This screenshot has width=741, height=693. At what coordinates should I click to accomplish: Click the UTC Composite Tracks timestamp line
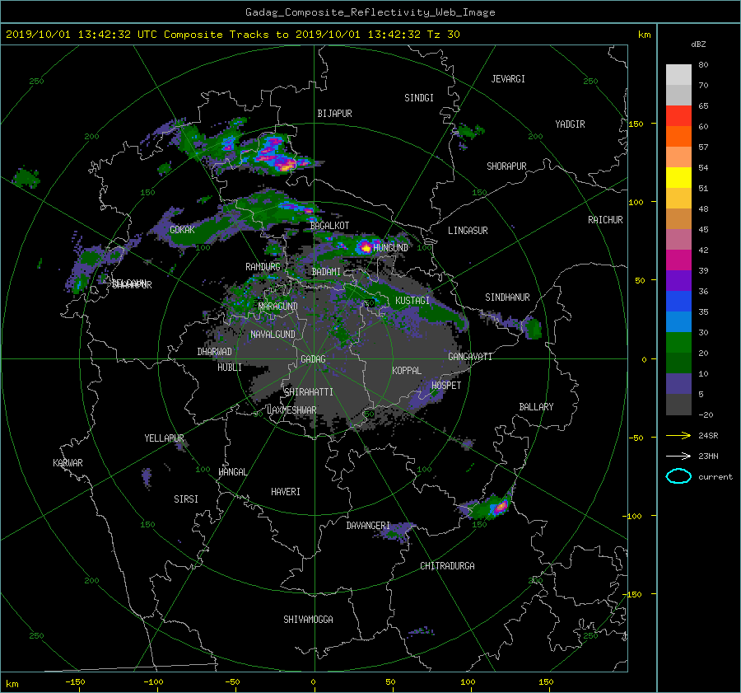(232, 35)
